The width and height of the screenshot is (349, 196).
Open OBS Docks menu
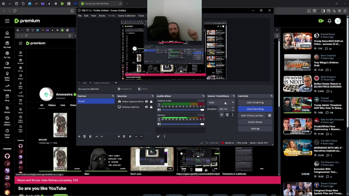tap(102, 16)
